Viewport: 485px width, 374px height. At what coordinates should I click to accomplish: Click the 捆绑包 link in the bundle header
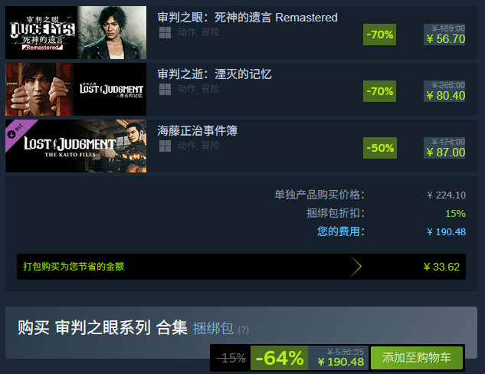click(x=213, y=328)
